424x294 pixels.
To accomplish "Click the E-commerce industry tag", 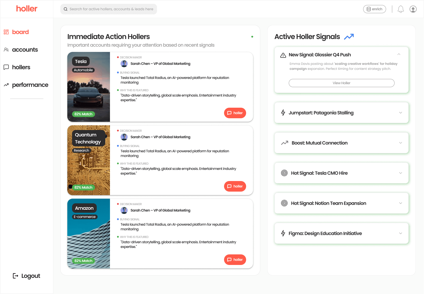I will click(85, 217).
